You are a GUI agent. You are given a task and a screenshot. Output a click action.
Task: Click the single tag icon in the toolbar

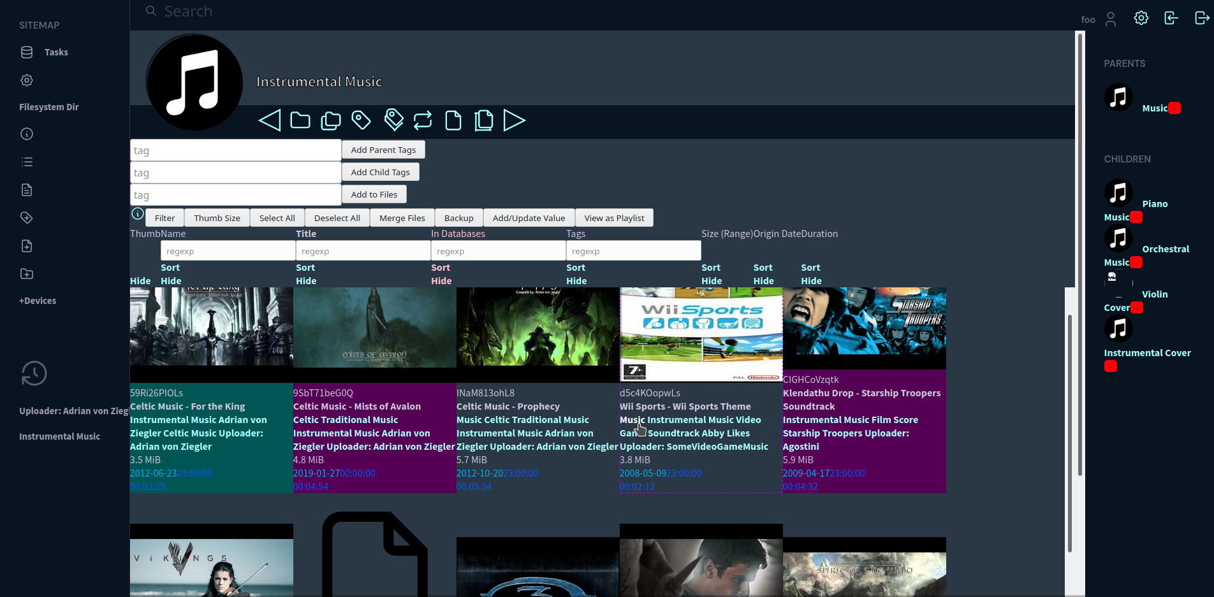[361, 120]
